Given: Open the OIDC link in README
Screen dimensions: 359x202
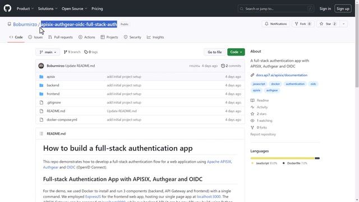Looking at the screenshot, I should (71, 167).
